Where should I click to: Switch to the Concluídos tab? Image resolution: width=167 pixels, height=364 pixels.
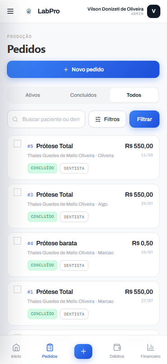click(83, 95)
